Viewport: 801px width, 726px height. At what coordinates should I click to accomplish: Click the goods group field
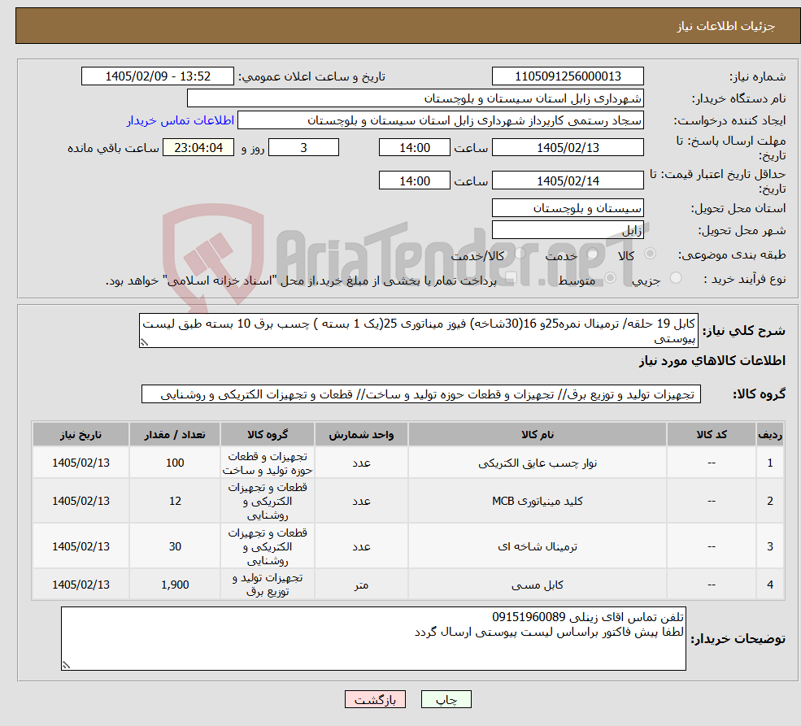coord(421,394)
